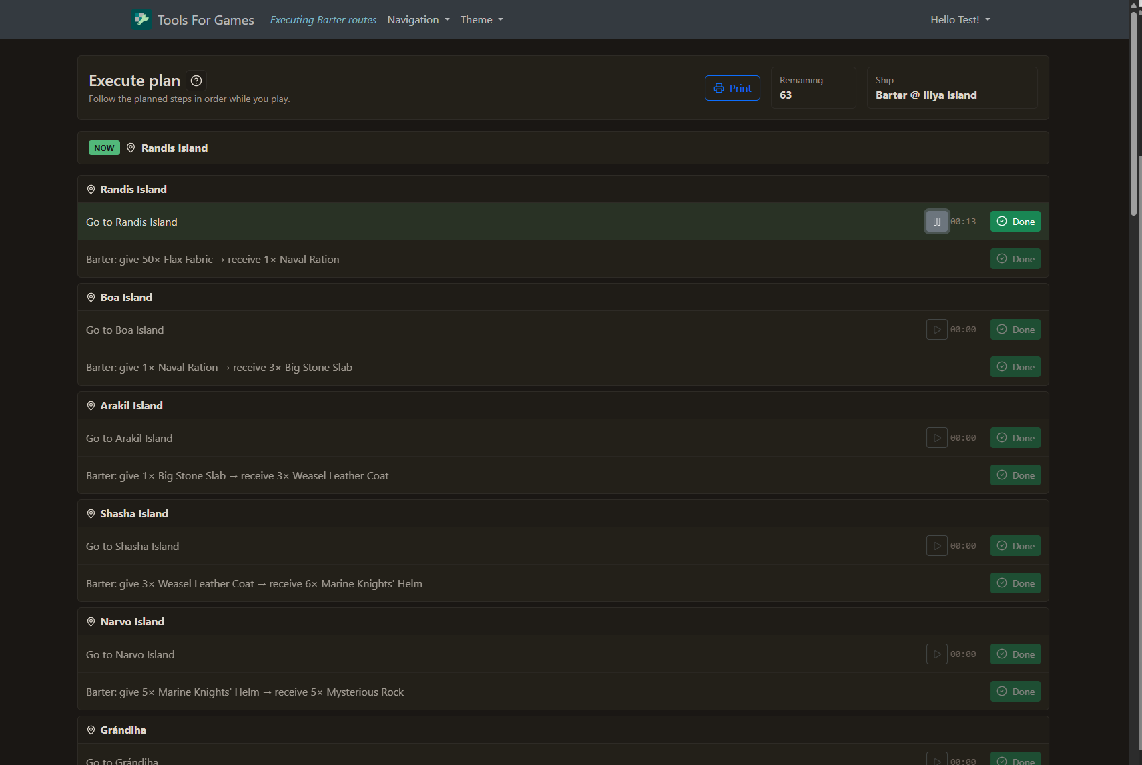Click the Narvo Island location pin icon
Image resolution: width=1142 pixels, height=765 pixels.
[x=91, y=622]
